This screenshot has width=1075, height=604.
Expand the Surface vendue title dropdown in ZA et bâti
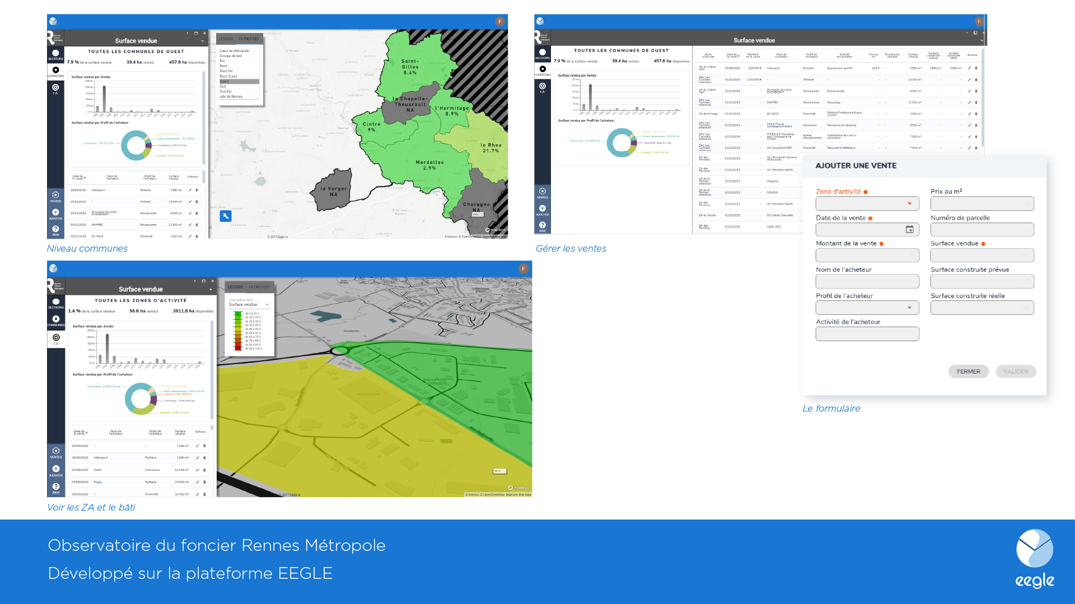pos(211,290)
